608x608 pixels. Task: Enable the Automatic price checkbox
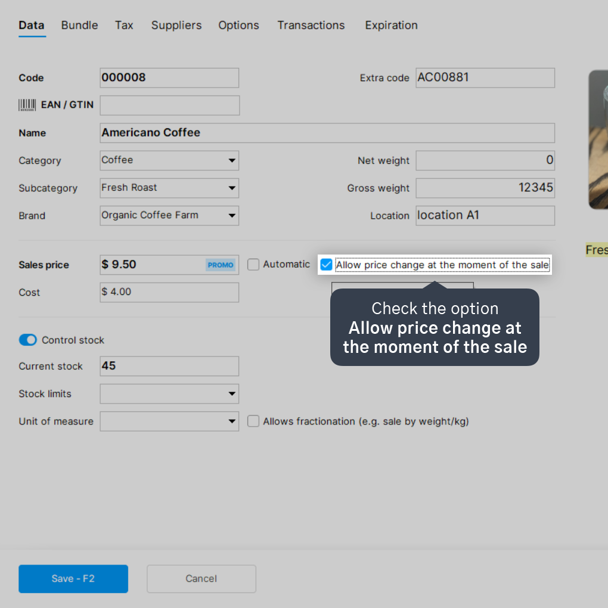coord(253,265)
